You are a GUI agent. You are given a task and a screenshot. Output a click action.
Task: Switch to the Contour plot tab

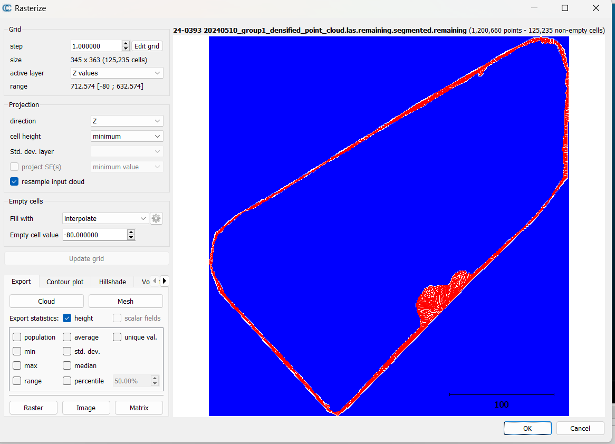coord(65,282)
